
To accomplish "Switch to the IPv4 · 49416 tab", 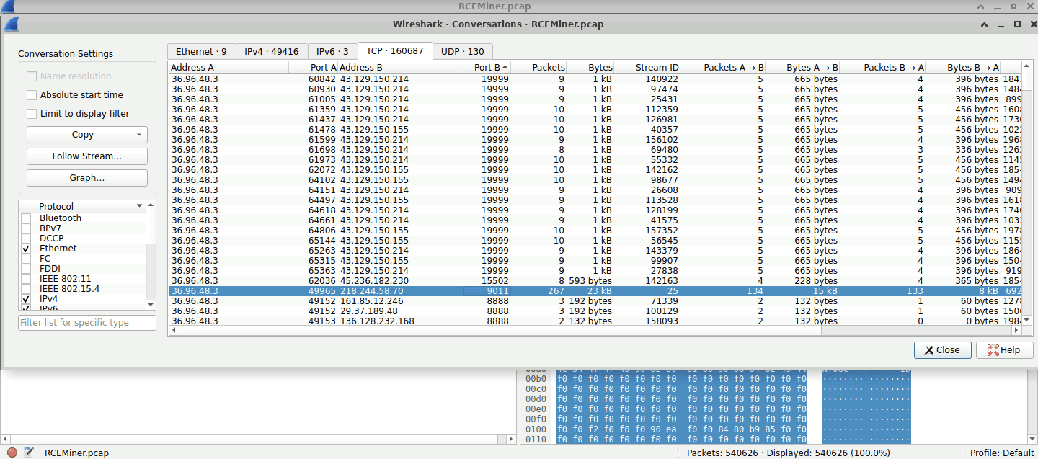I will pos(272,52).
